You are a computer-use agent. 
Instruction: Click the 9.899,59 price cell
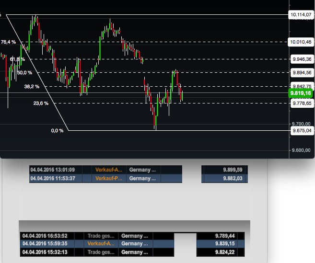(x=224, y=170)
